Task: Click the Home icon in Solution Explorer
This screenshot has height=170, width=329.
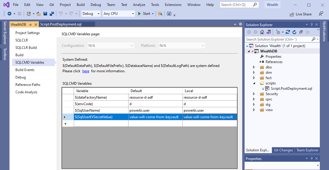Action: point(262,32)
